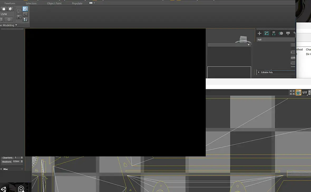Click the WeldVerts 0.0cm threshold field
The width and height of the screenshot is (311, 192).
tap(17, 161)
